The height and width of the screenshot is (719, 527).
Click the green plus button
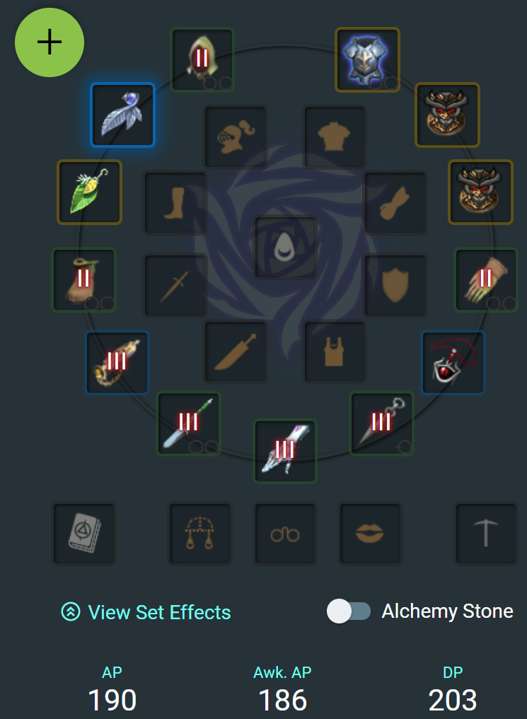click(x=50, y=42)
